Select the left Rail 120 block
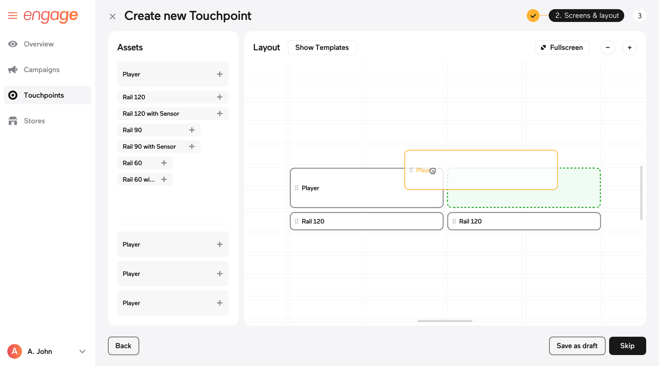 click(x=367, y=221)
